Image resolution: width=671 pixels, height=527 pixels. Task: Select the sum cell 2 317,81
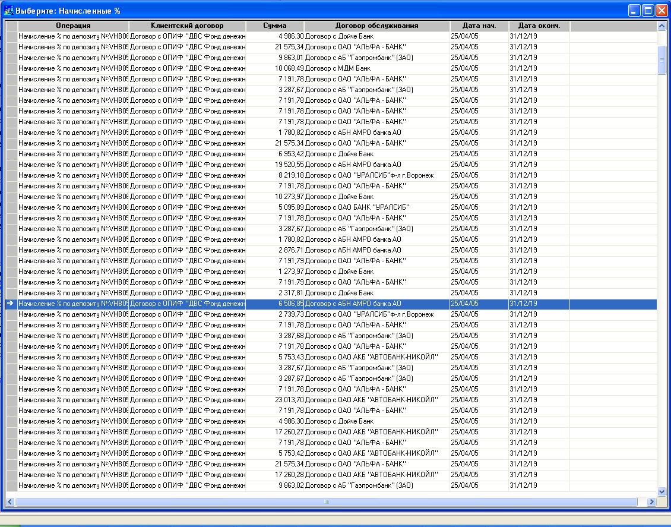click(x=275, y=294)
